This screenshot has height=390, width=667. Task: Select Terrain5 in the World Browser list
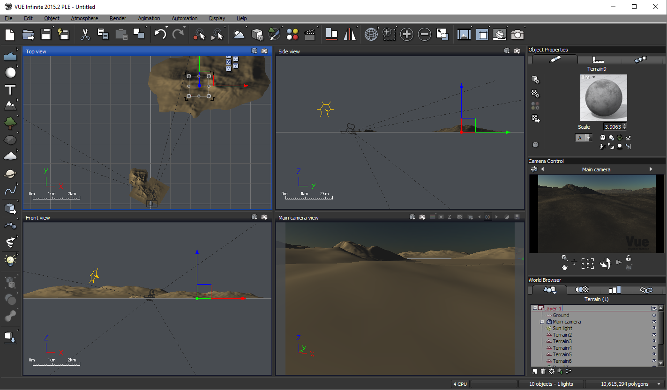pyautogui.click(x=562, y=354)
